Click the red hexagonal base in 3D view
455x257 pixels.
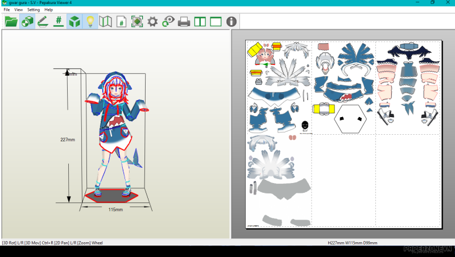(x=111, y=196)
